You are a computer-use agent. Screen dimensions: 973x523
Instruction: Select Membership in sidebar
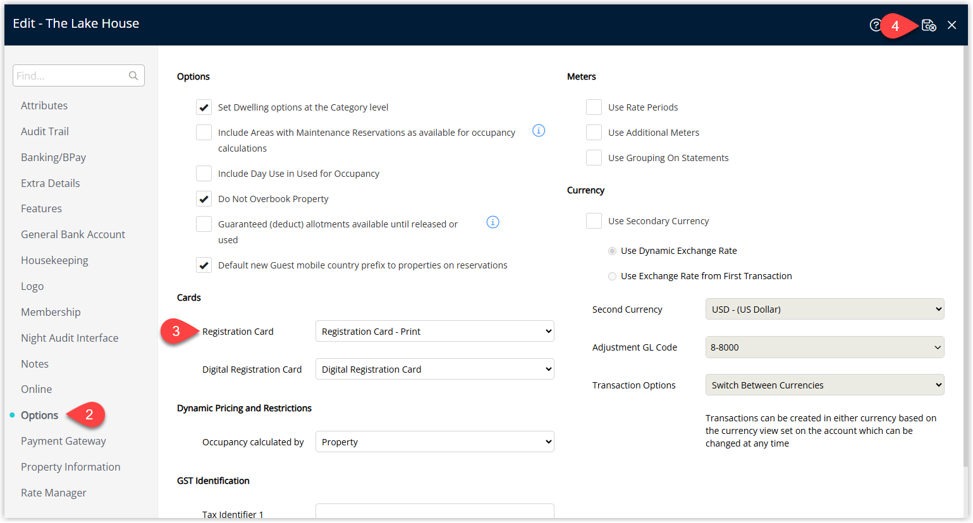point(51,312)
